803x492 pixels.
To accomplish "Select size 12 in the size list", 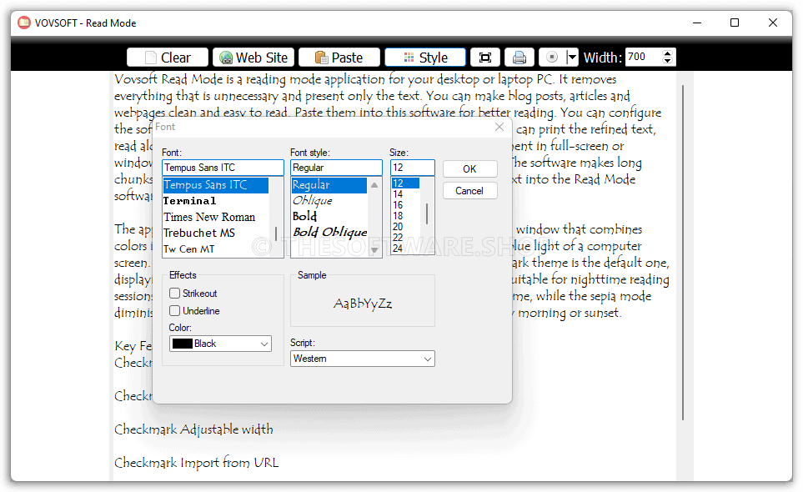I will 405,183.
